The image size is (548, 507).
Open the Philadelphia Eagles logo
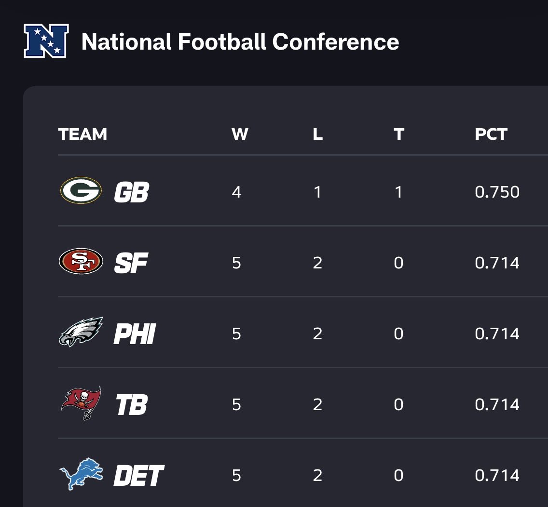click(81, 332)
